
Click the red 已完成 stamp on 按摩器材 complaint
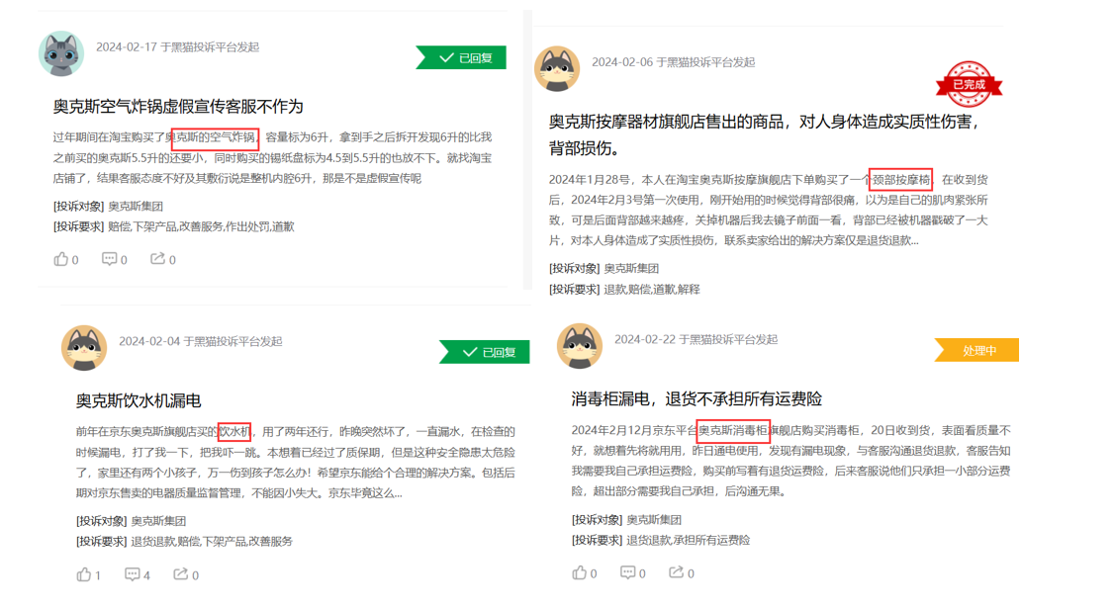click(970, 84)
